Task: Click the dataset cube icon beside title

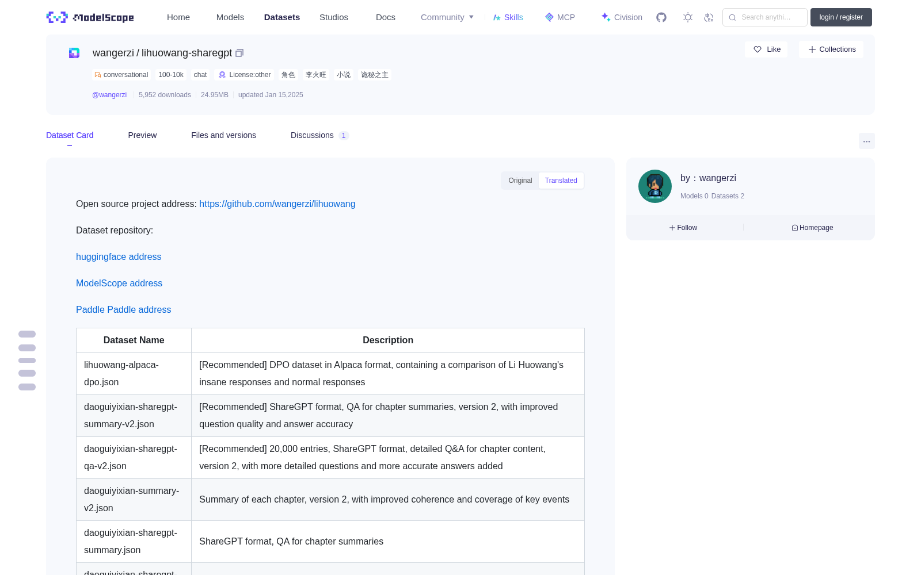Action: pyautogui.click(x=74, y=53)
